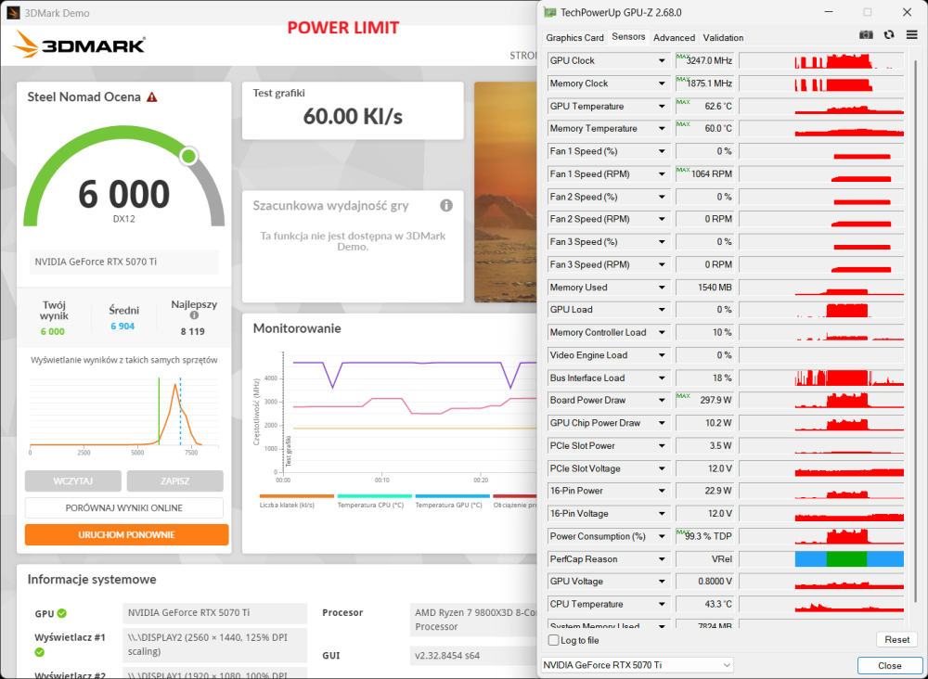
Task: Click the 60.00 Kl/s graphics test result
Action: (x=353, y=117)
